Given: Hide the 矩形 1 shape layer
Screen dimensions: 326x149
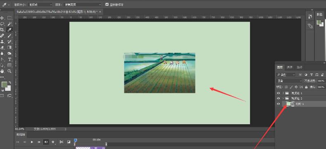Looking at the screenshot, I should (278, 104).
